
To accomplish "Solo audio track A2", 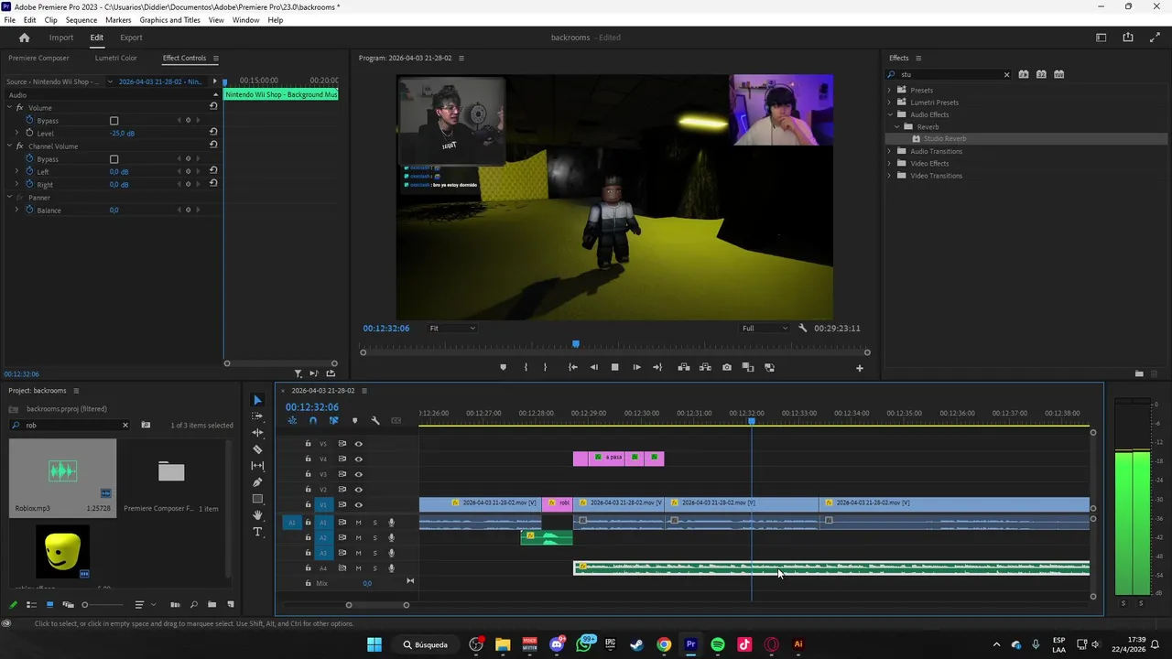I will pos(374,538).
